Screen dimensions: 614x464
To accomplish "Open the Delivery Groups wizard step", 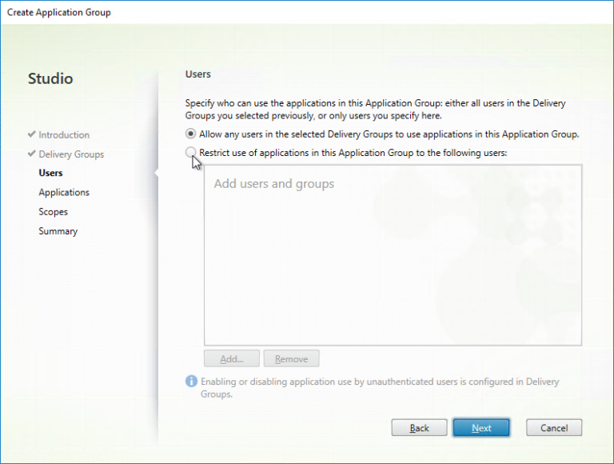I will (x=71, y=154).
